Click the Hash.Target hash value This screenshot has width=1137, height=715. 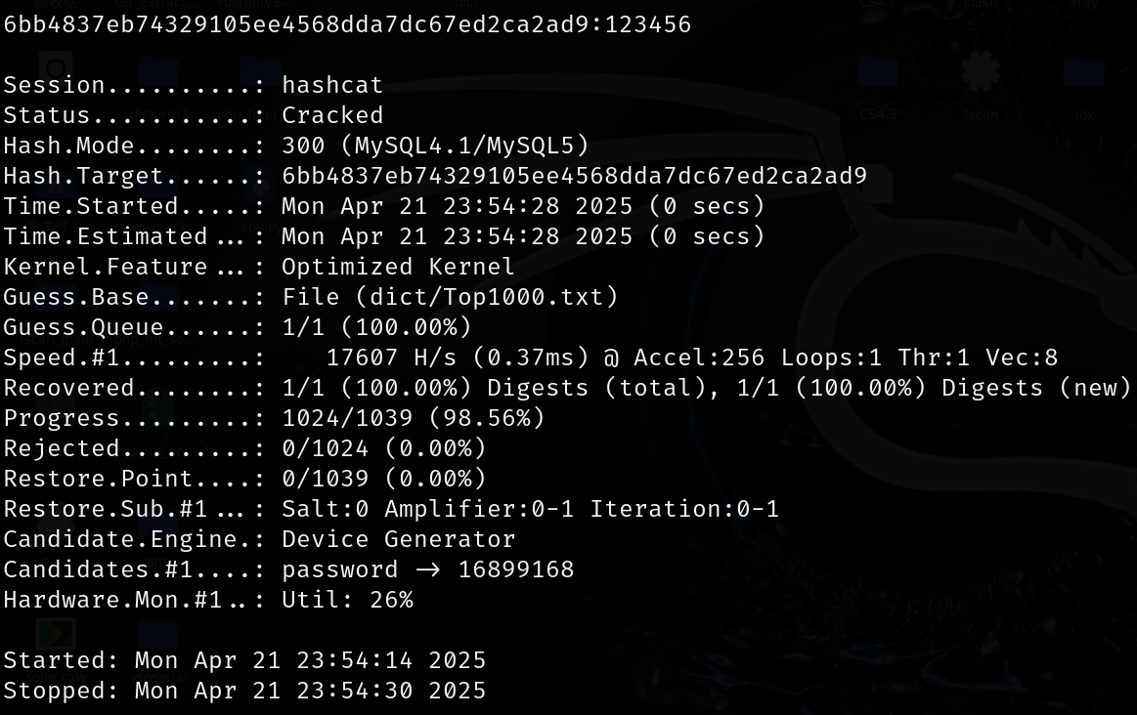574,177
